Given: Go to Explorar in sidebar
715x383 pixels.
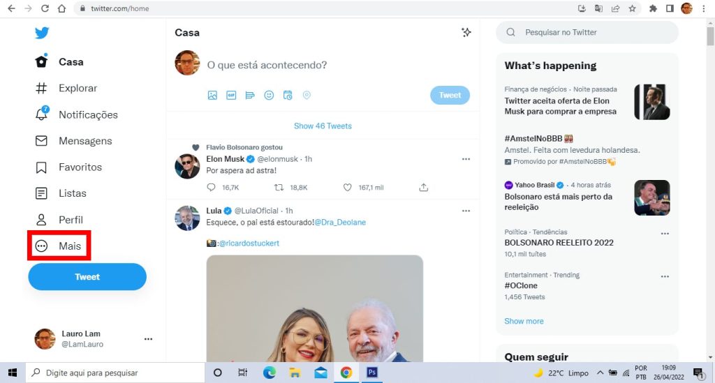Looking at the screenshot, I should (66, 89).
